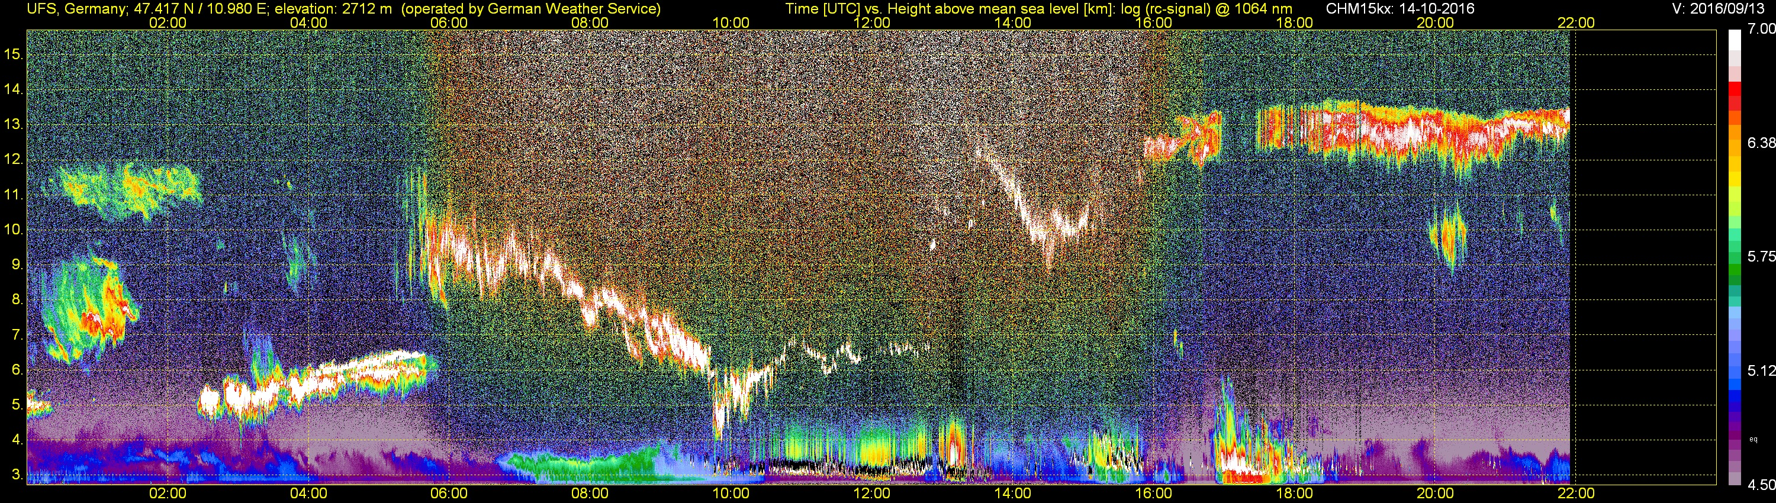1776x503 pixels.
Task: Select the 16:00 marker on top axis
Action: [x=1153, y=22]
